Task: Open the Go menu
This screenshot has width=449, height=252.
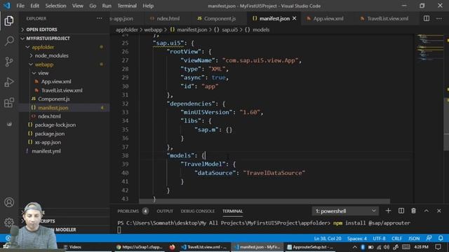Action: pos(93,6)
